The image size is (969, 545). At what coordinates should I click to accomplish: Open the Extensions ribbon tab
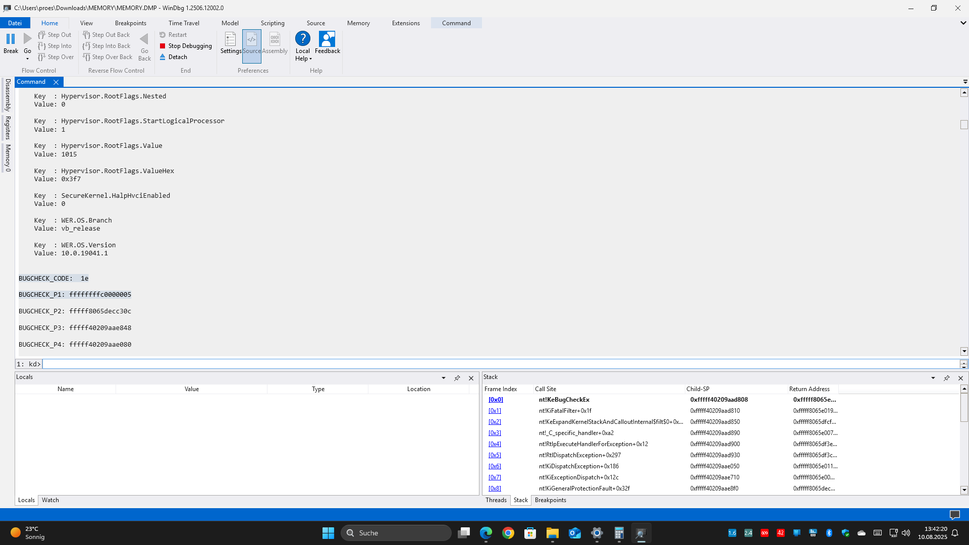(406, 23)
